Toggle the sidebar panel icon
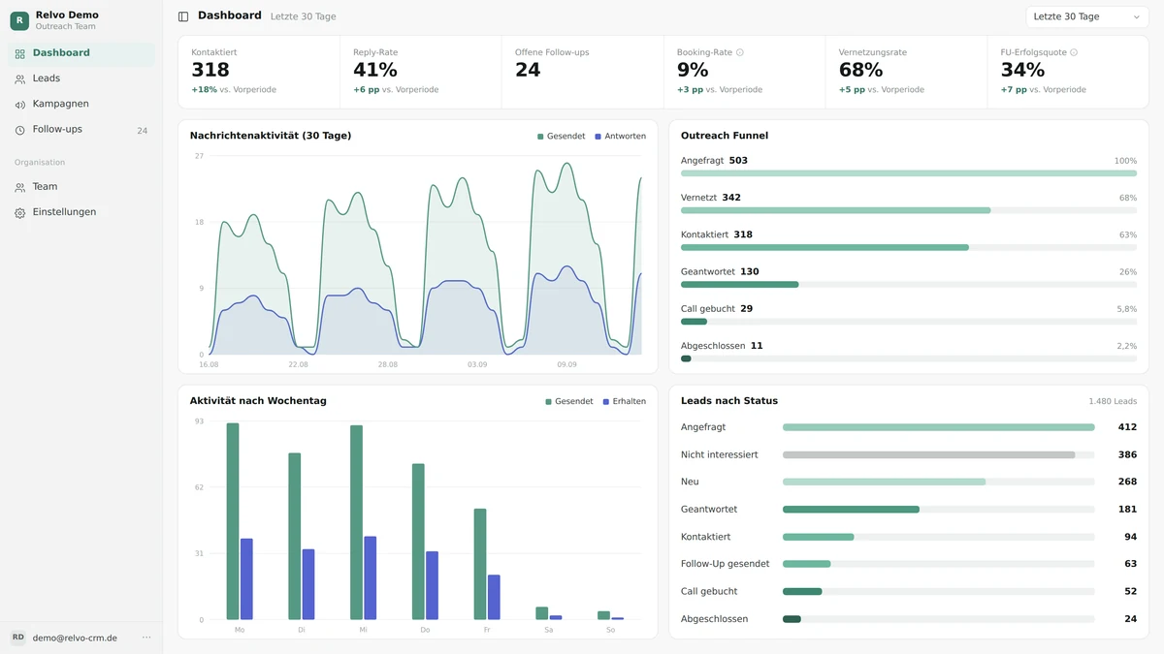This screenshot has height=654, width=1164. point(183,16)
